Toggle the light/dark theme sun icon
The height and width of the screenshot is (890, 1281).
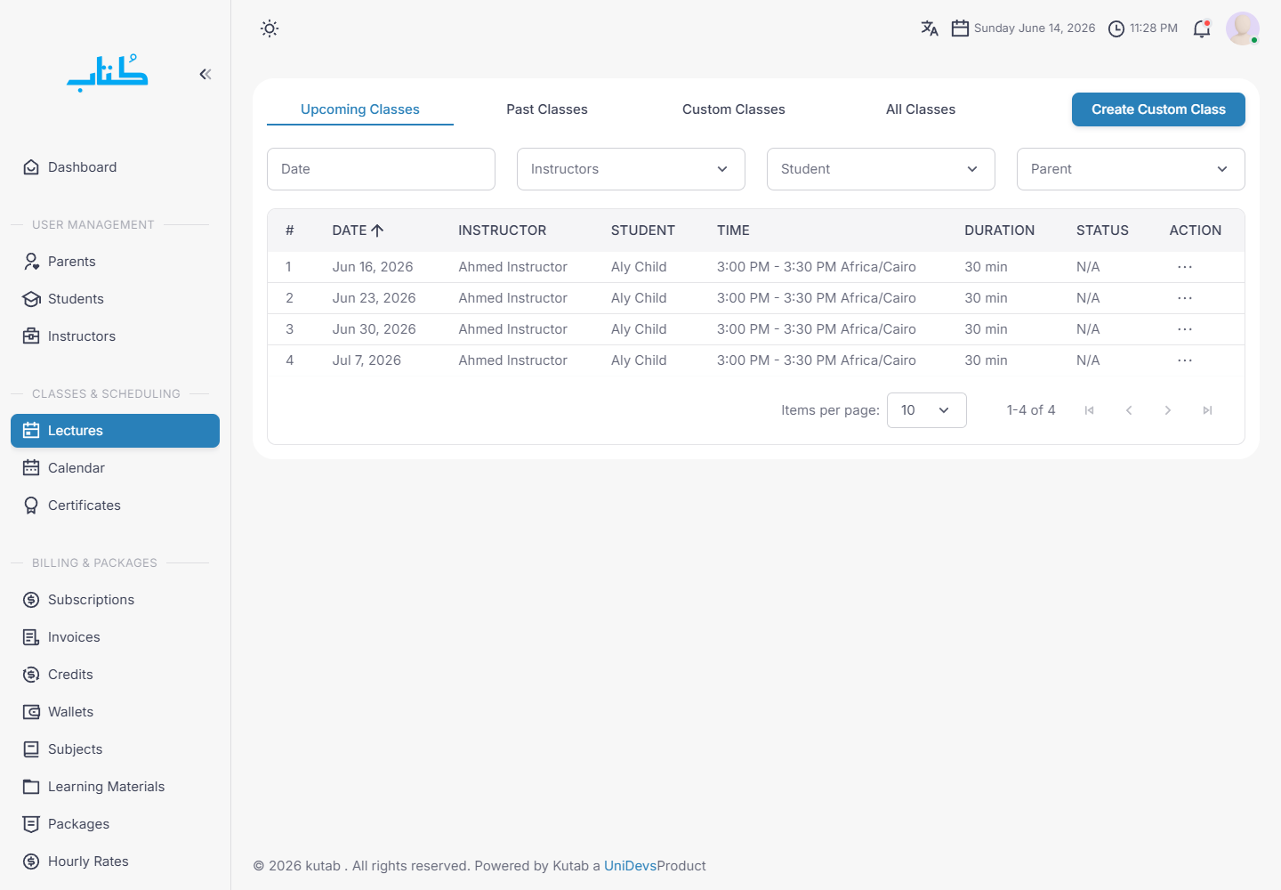[270, 28]
